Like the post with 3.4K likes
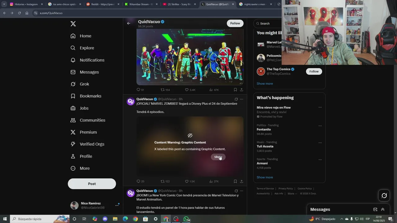Image resolution: width=397 pixels, height=223 pixels. [190, 90]
